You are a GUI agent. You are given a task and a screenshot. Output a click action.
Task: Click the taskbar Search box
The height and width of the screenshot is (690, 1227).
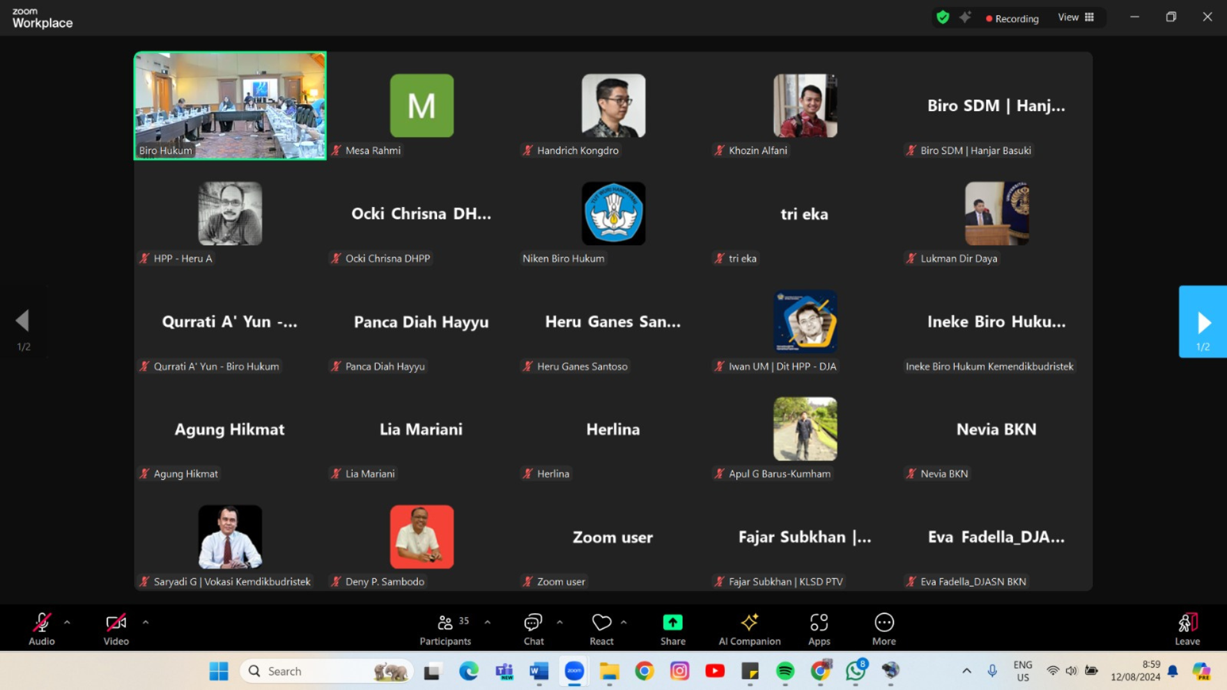click(x=326, y=671)
